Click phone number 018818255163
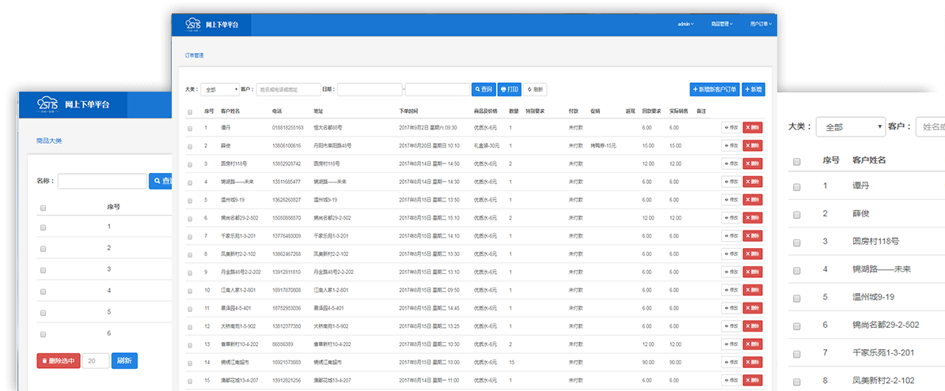Screen dimensions: 945x391 [287, 127]
